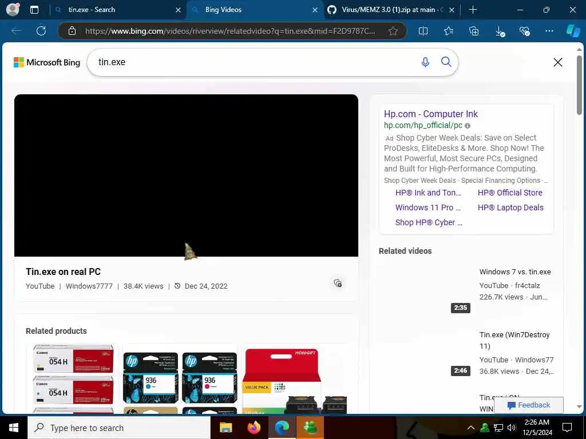Close the Bing Videos tab
Screen dimensions: 586x439
click(x=315, y=10)
